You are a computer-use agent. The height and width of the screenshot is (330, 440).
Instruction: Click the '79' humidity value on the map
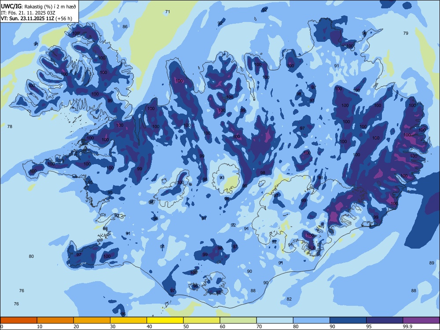click(406, 33)
